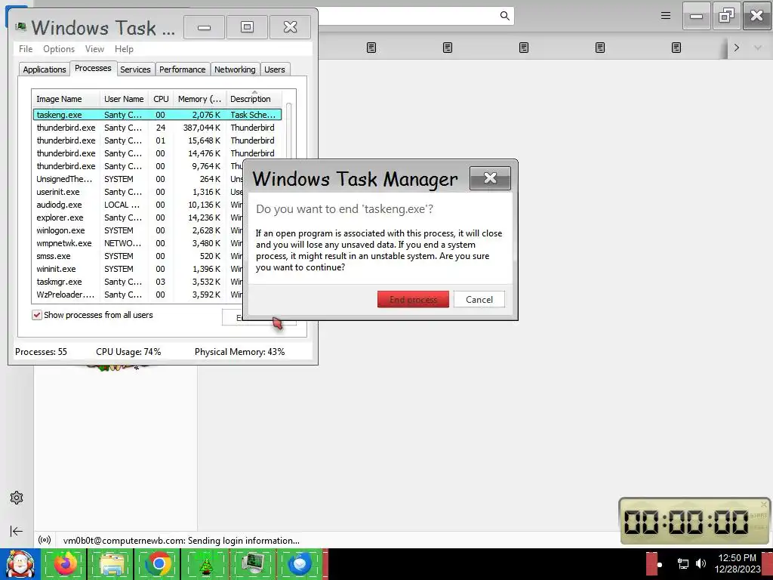Select the explorer.exe process row
Viewport: 773px width, 580px height.
138,217
